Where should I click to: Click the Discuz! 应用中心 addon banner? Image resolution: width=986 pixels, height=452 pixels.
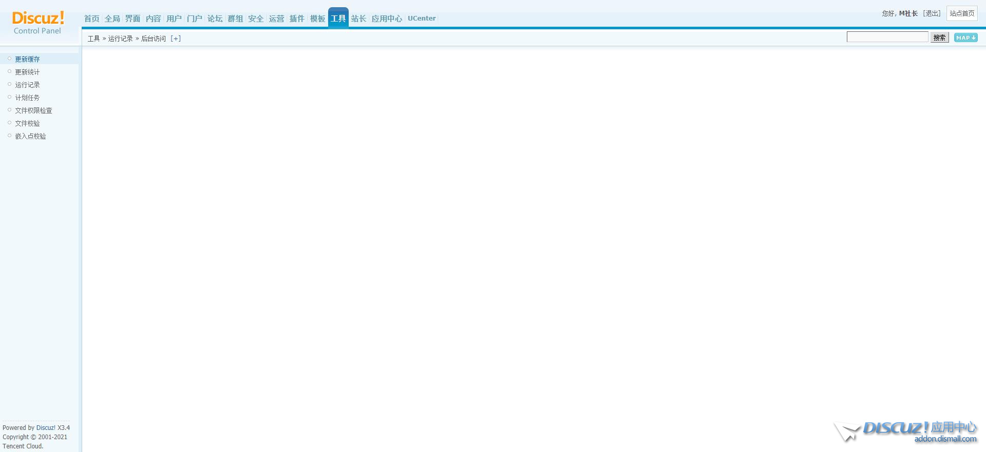tap(906, 431)
